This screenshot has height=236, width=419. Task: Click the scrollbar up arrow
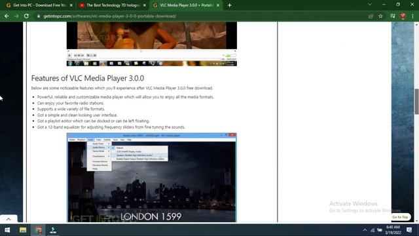pos(416,24)
